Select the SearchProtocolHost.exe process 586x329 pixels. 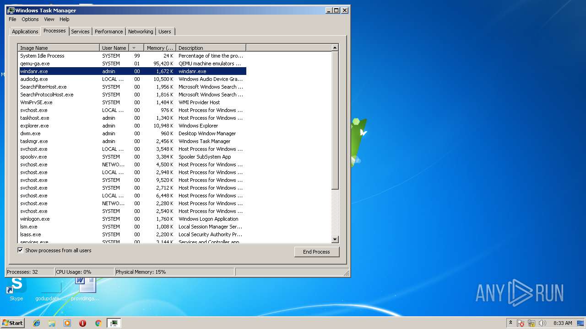pyautogui.click(x=133, y=95)
